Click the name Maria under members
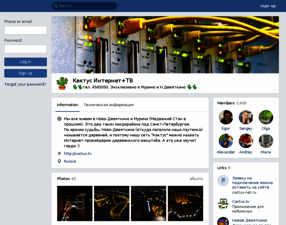This screenshot has height=225, width=286. (266, 152)
